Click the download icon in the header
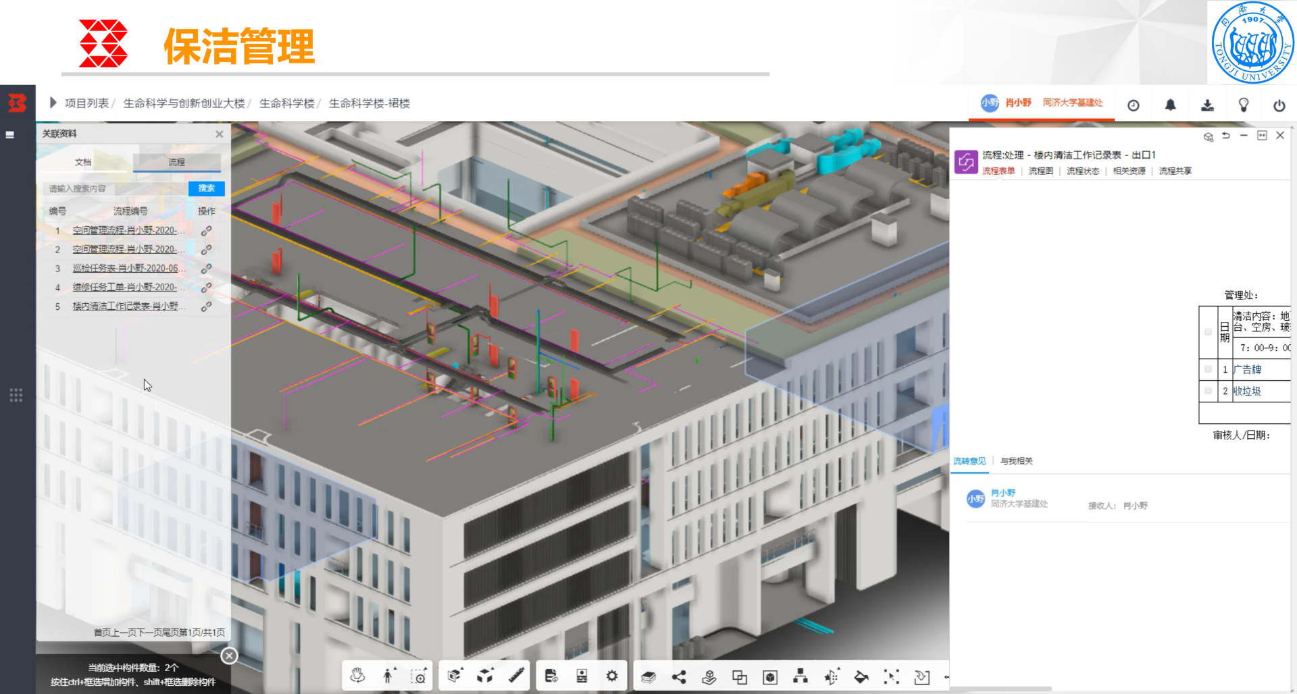 pos(1207,105)
